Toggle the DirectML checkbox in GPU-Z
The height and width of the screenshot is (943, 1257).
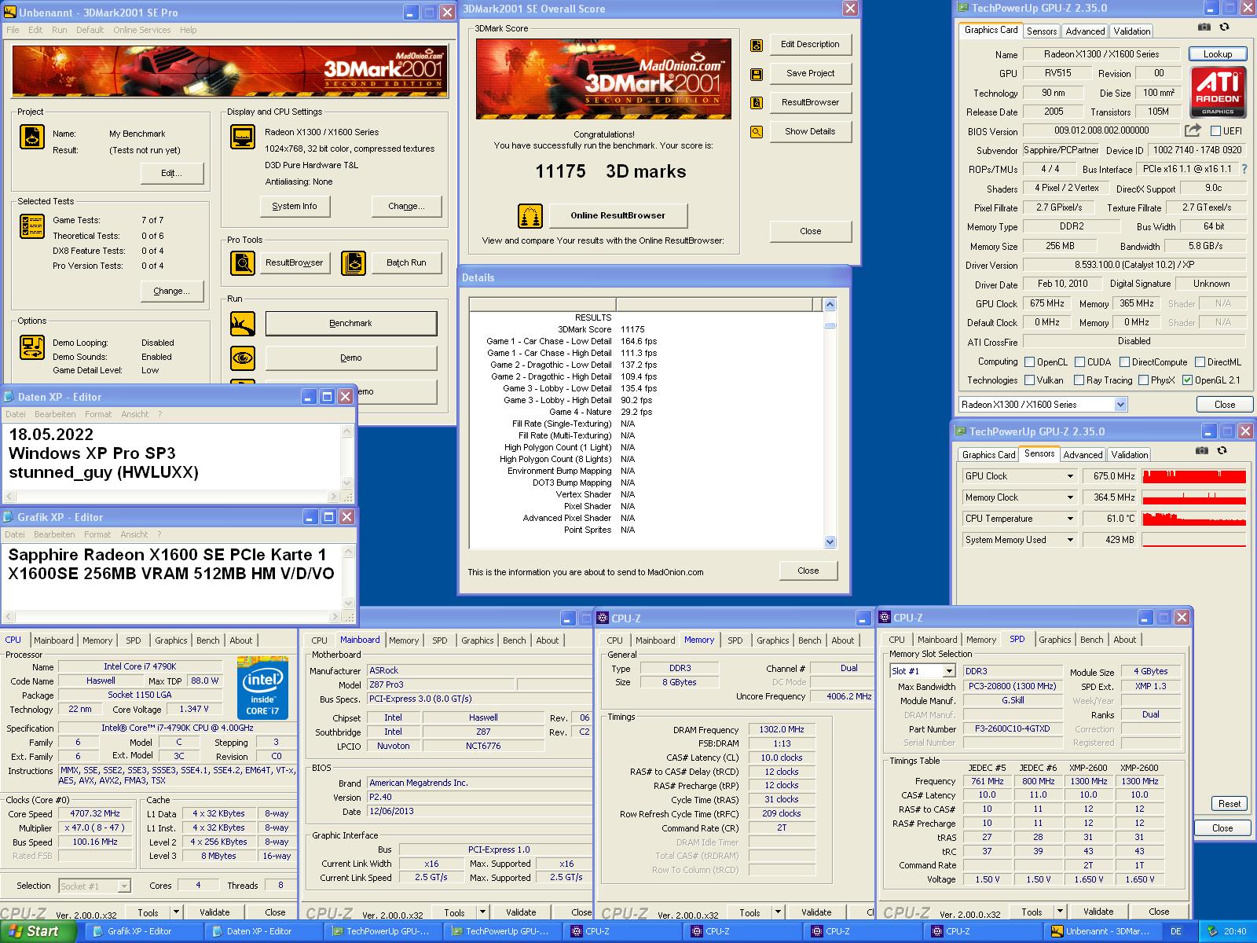point(1200,362)
